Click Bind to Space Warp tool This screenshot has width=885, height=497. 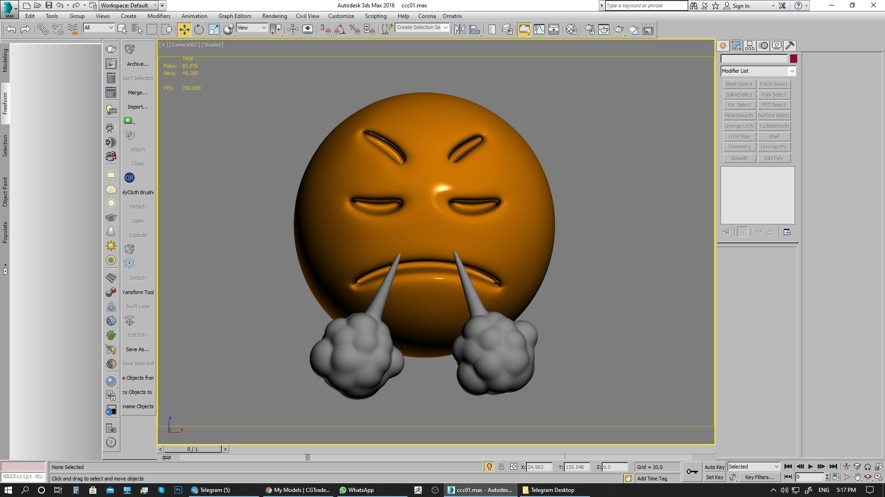coord(72,29)
